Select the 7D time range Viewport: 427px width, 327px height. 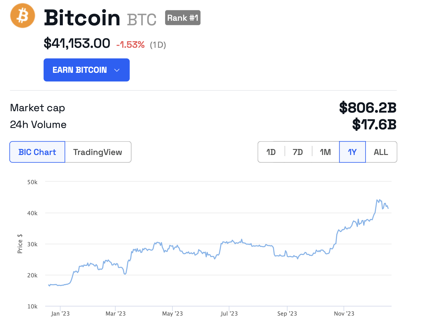point(298,152)
